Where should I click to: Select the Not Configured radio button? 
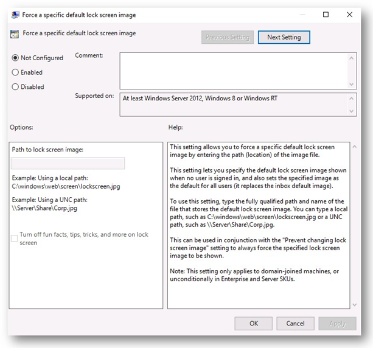tap(15, 58)
